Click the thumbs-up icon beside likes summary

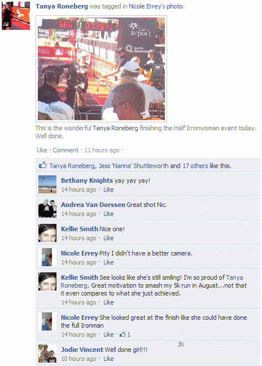[x=42, y=165]
